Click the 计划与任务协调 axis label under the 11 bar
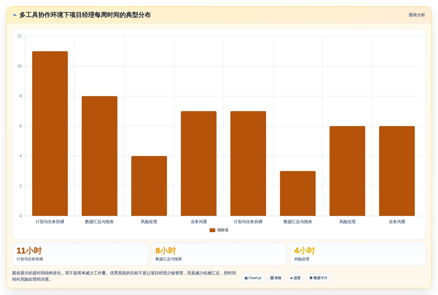 click(x=50, y=222)
